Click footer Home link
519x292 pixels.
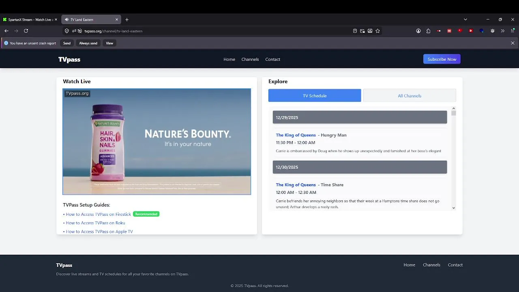pos(410,265)
